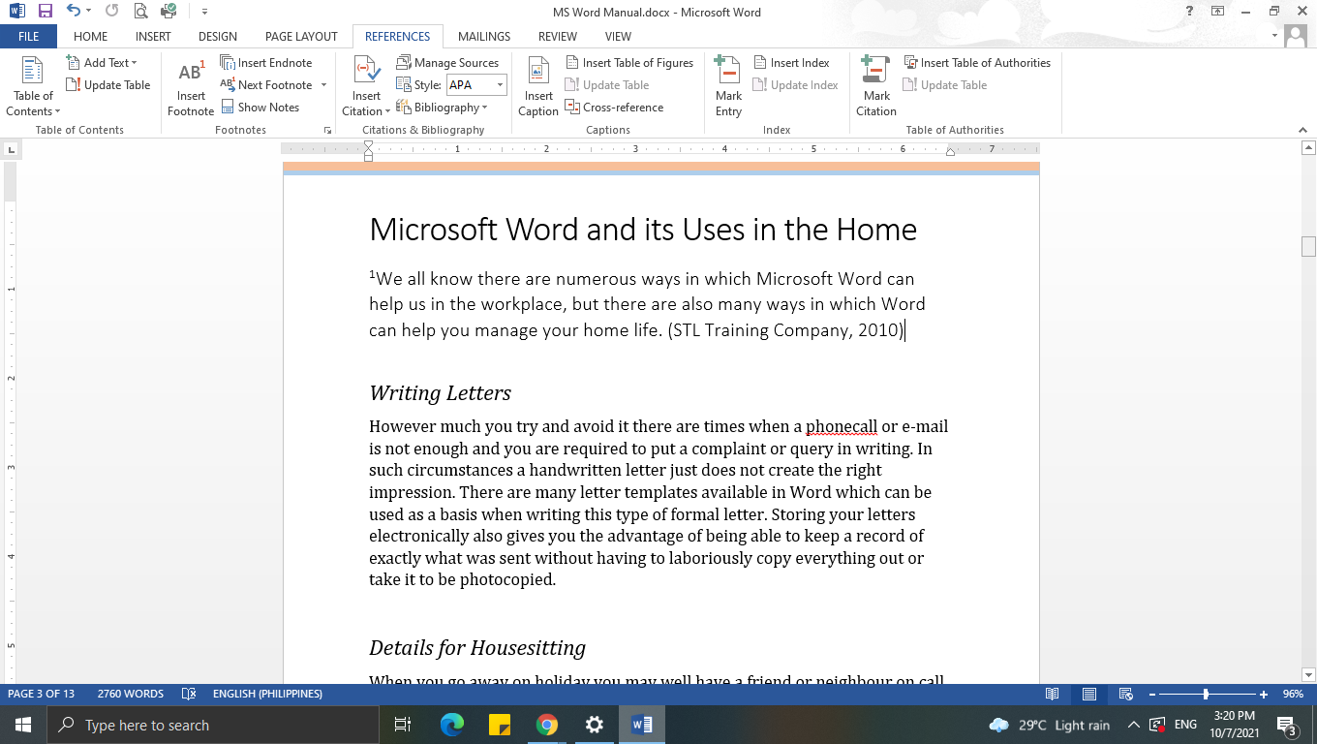Screen dimensions: 1317x744
Task: Open Next Footnote dropdown arrow
Action: (323, 85)
